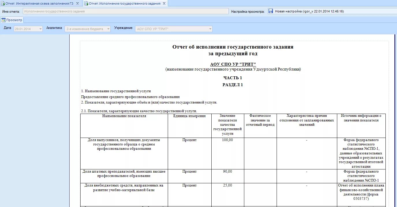
Task: Close the Исполнение государственного задания tab
Action: click(x=164, y=3)
